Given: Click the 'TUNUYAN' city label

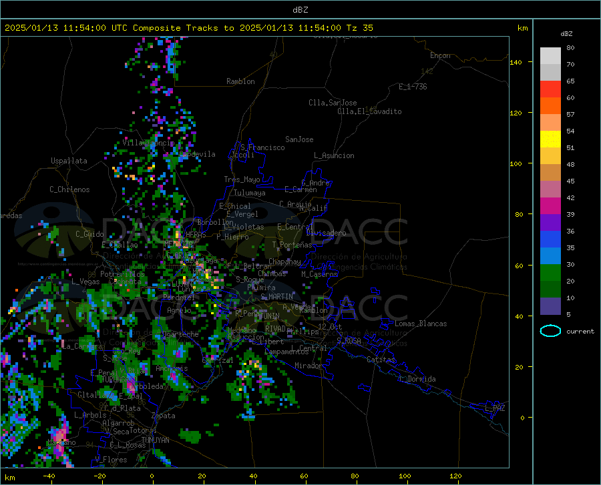Looking at the screenshot, I should 155,440.
